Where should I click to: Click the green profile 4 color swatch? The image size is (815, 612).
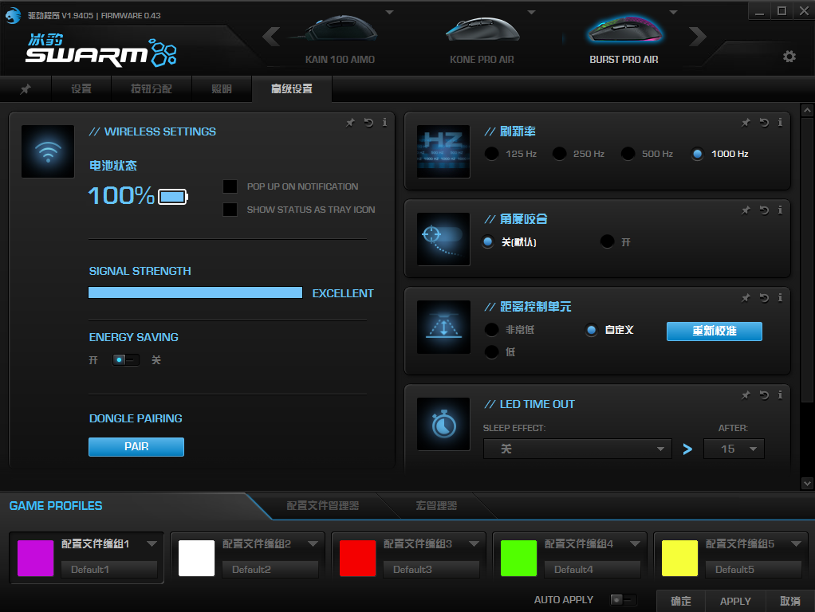(518, 558)
